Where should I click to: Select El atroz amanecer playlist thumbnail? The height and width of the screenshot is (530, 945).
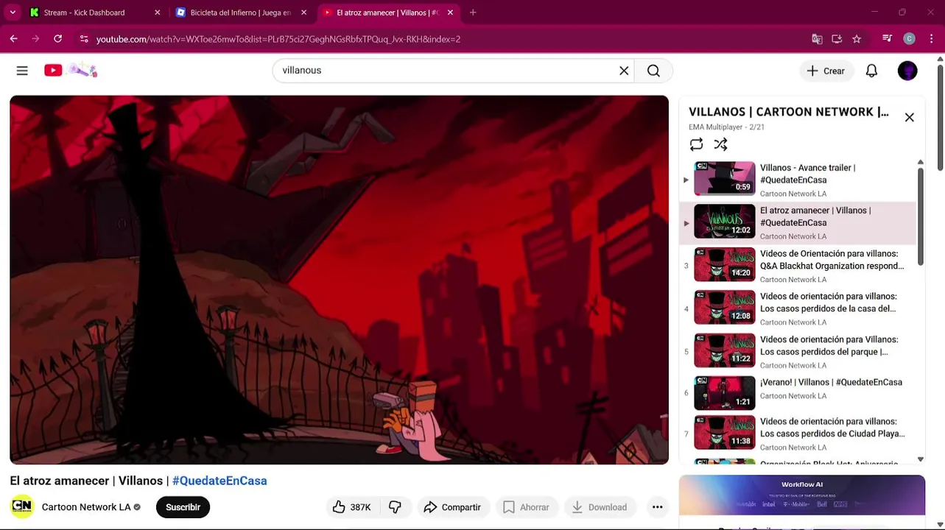click(725, 222)
